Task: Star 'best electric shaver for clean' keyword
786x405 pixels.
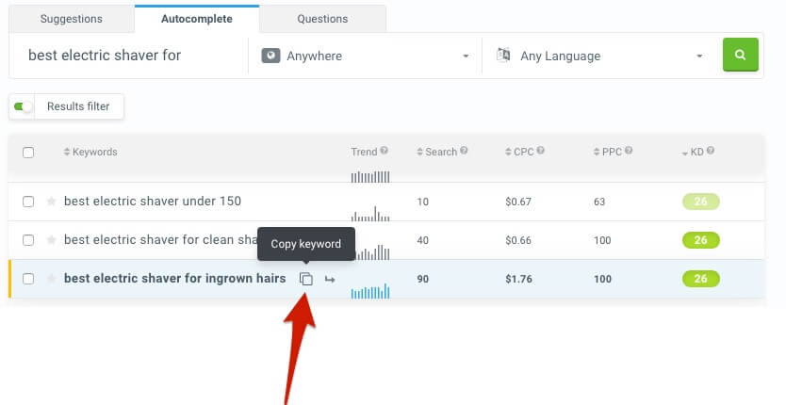Action: tap(51, 240)
